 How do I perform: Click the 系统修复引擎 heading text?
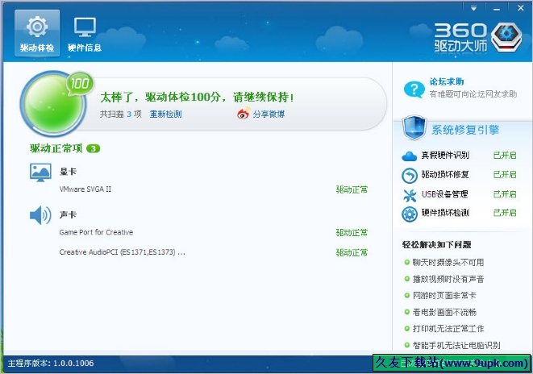point(465,130)
